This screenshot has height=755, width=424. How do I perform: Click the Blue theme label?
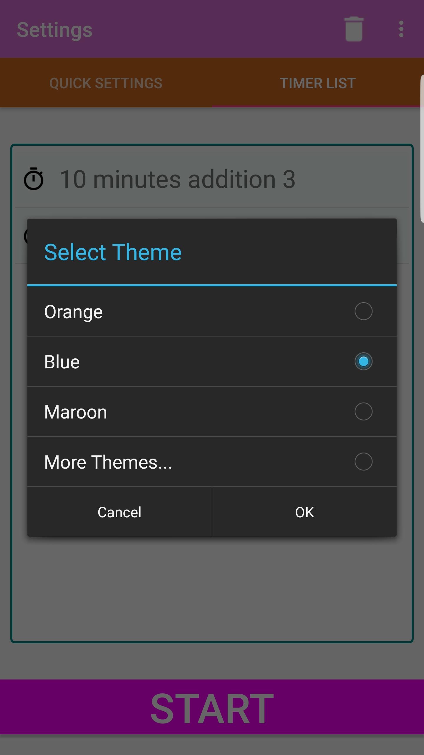pos(62,362)
